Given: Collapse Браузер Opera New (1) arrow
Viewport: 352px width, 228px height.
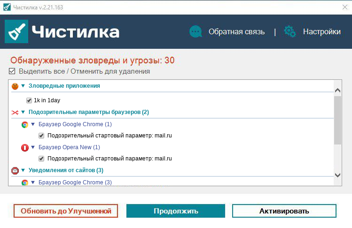Looking at the screenshot, I should tap(33, 147).
